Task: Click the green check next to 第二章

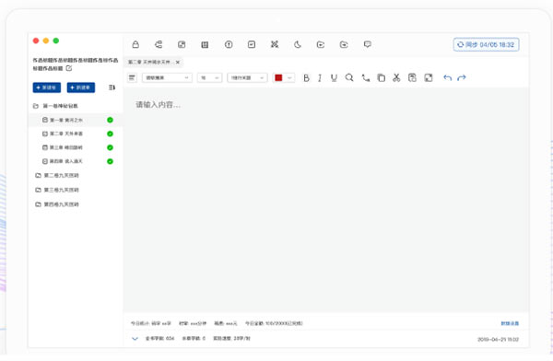Action: point(110,134)
